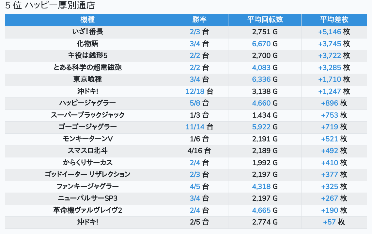Click the いざ!番長 machine name

tap(87, 32)
